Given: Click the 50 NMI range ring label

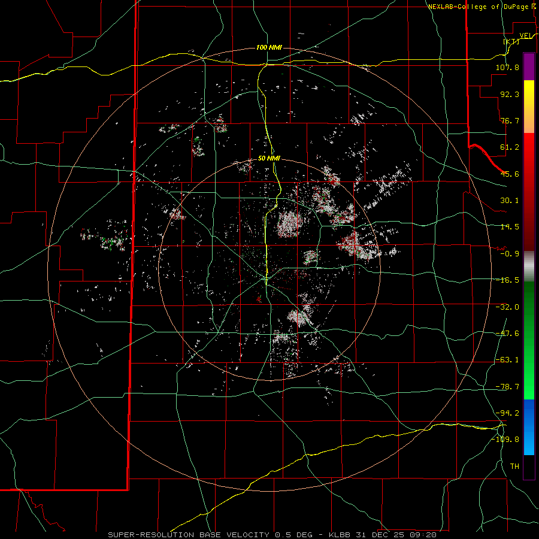Looking at the screenshot, I should [x=269, y=158].
